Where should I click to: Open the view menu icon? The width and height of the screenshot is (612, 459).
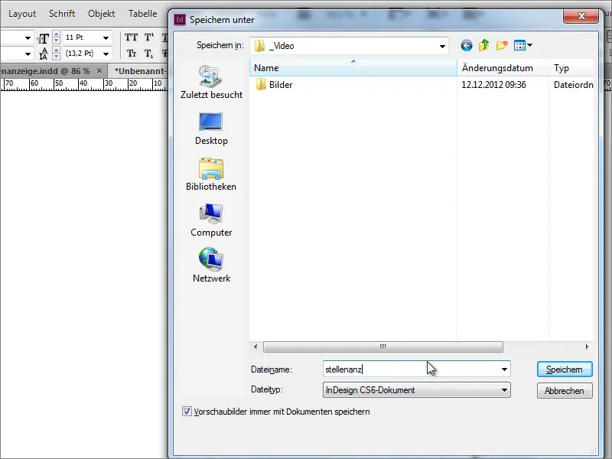click(523, 46)
